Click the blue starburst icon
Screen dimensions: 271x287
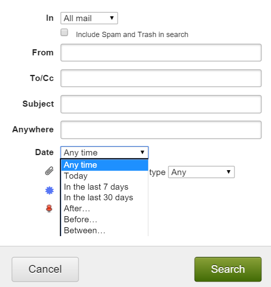pyautogui.click(x=49, y=190)
